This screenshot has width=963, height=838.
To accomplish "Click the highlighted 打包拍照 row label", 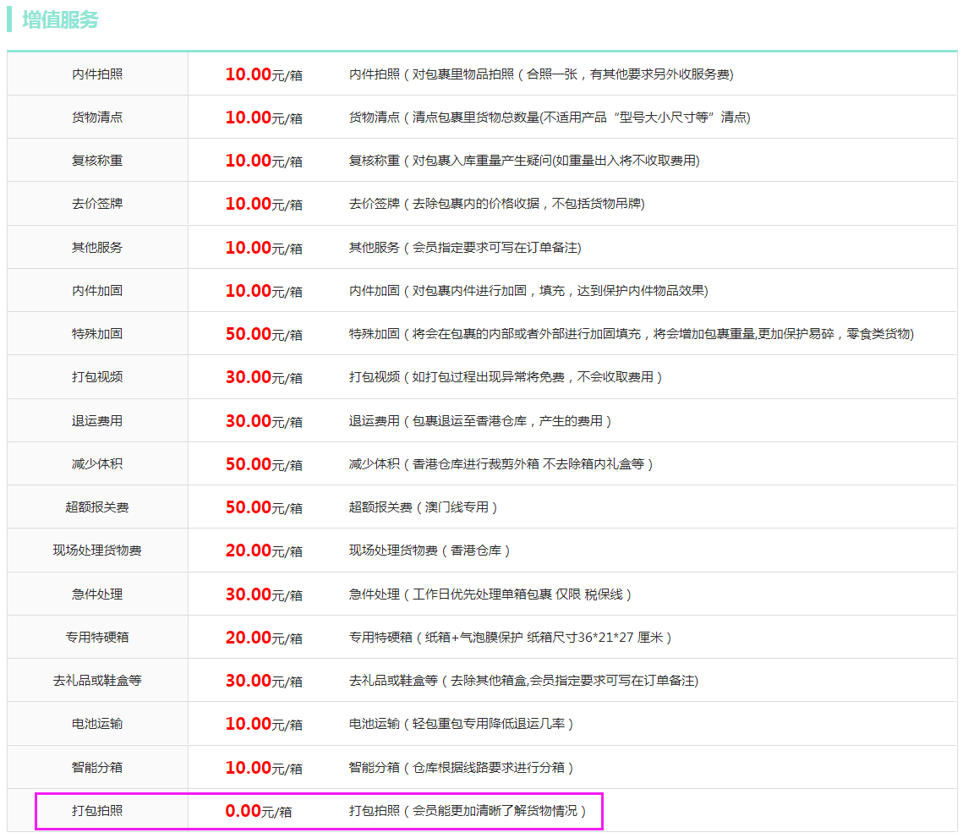I will [97, 811].
